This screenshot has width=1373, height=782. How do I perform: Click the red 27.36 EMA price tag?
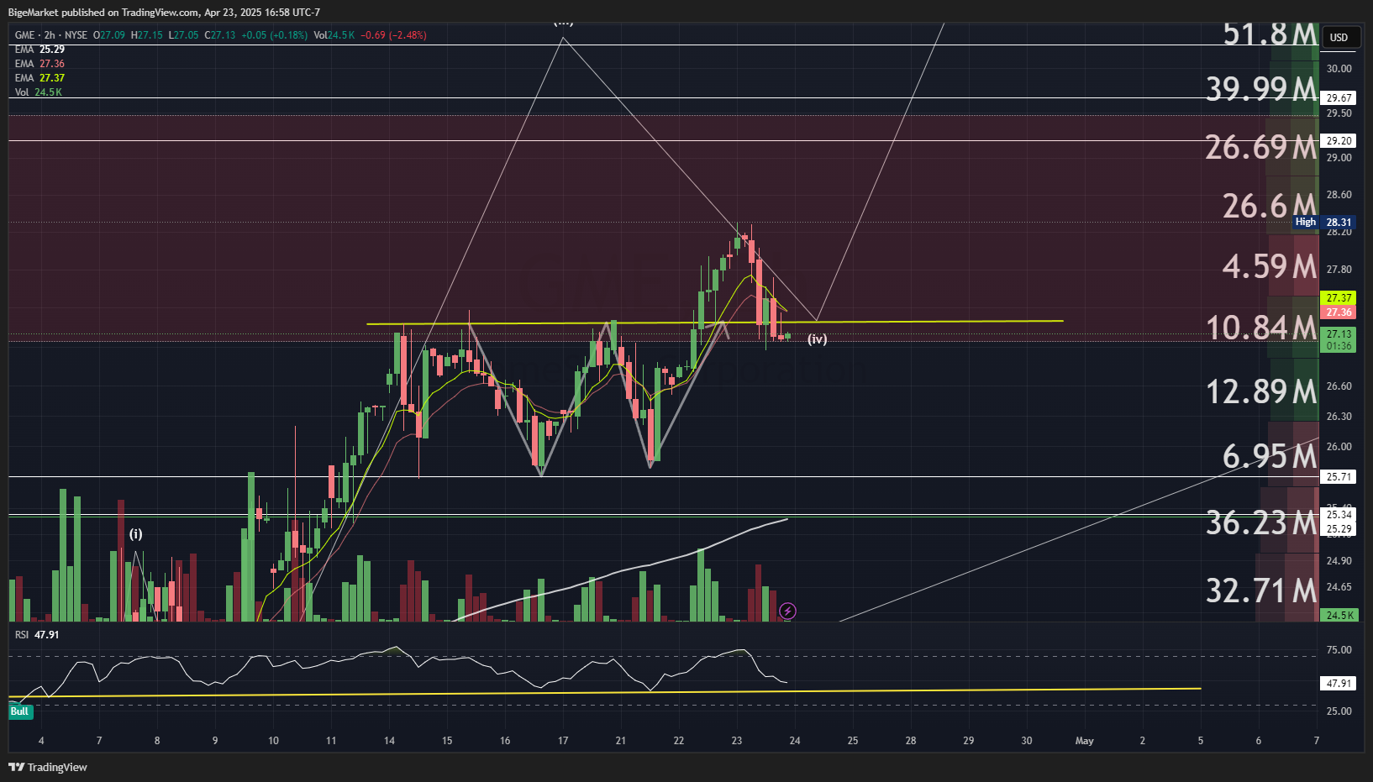1339,312
